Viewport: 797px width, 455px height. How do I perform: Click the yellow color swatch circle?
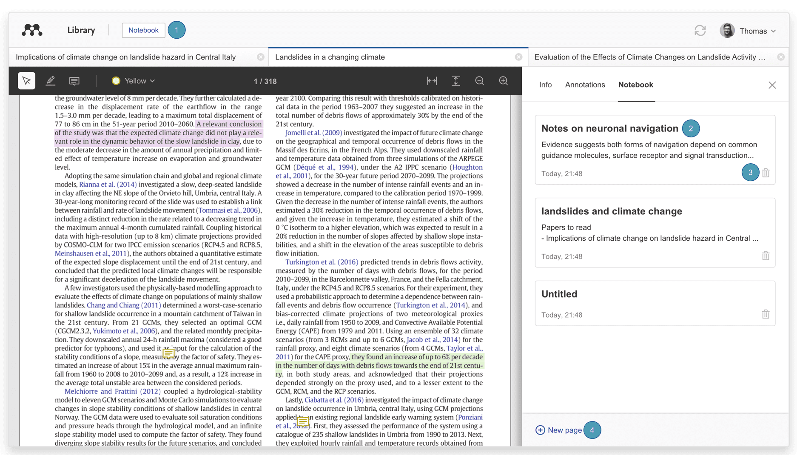116,81
